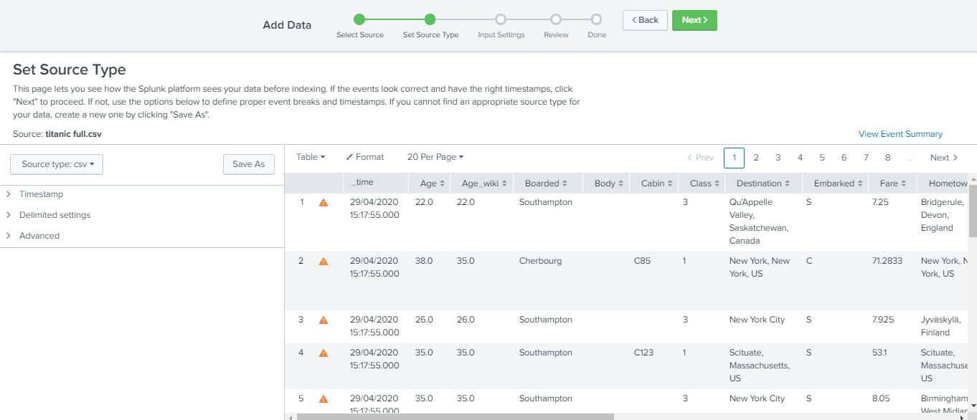The width and height of the screenshot is (977, 420).
Task: Click the Save As button
Action: (x=249, y=164)
